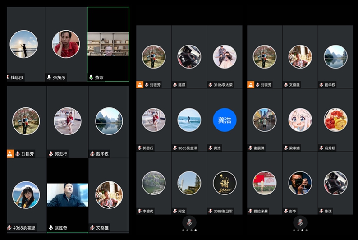Click the blue 龚浩 name avatar
Screen dimensions: 358x240
point(225,120)
